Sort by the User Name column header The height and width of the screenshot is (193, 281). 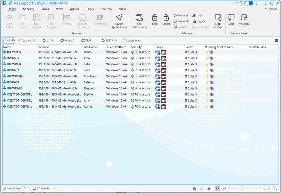click(93, 47)
